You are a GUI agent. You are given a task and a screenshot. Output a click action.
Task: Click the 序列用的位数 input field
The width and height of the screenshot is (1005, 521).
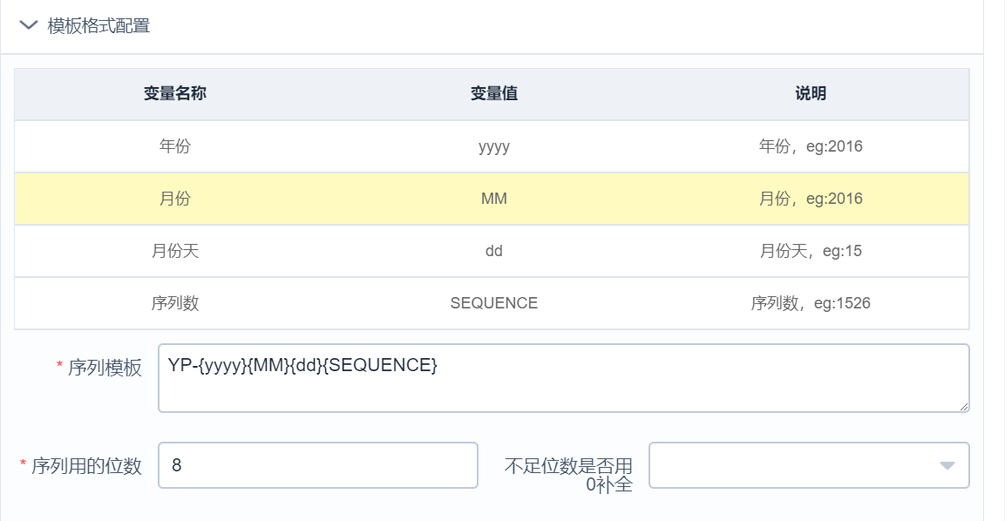pyautogui.click(x=317, y=465)
